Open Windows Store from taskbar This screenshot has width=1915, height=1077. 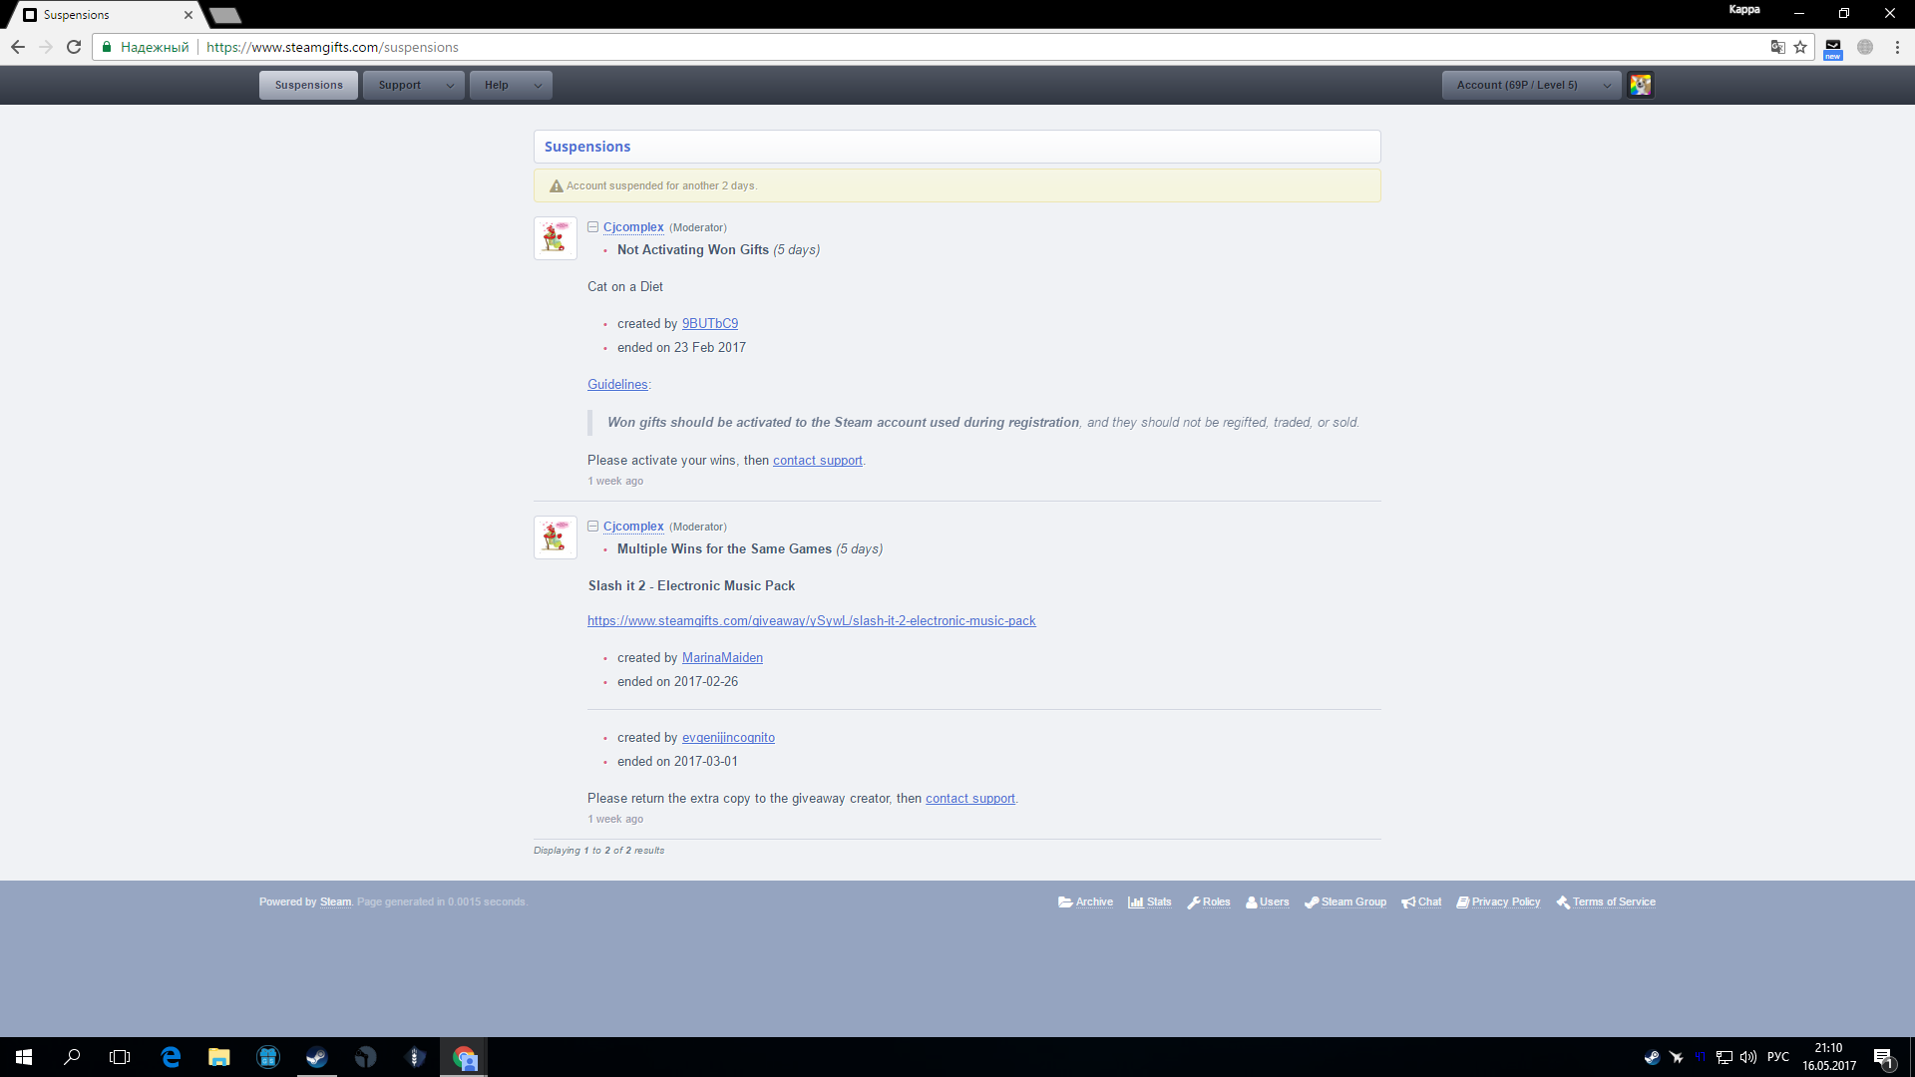pos(268,1057)
